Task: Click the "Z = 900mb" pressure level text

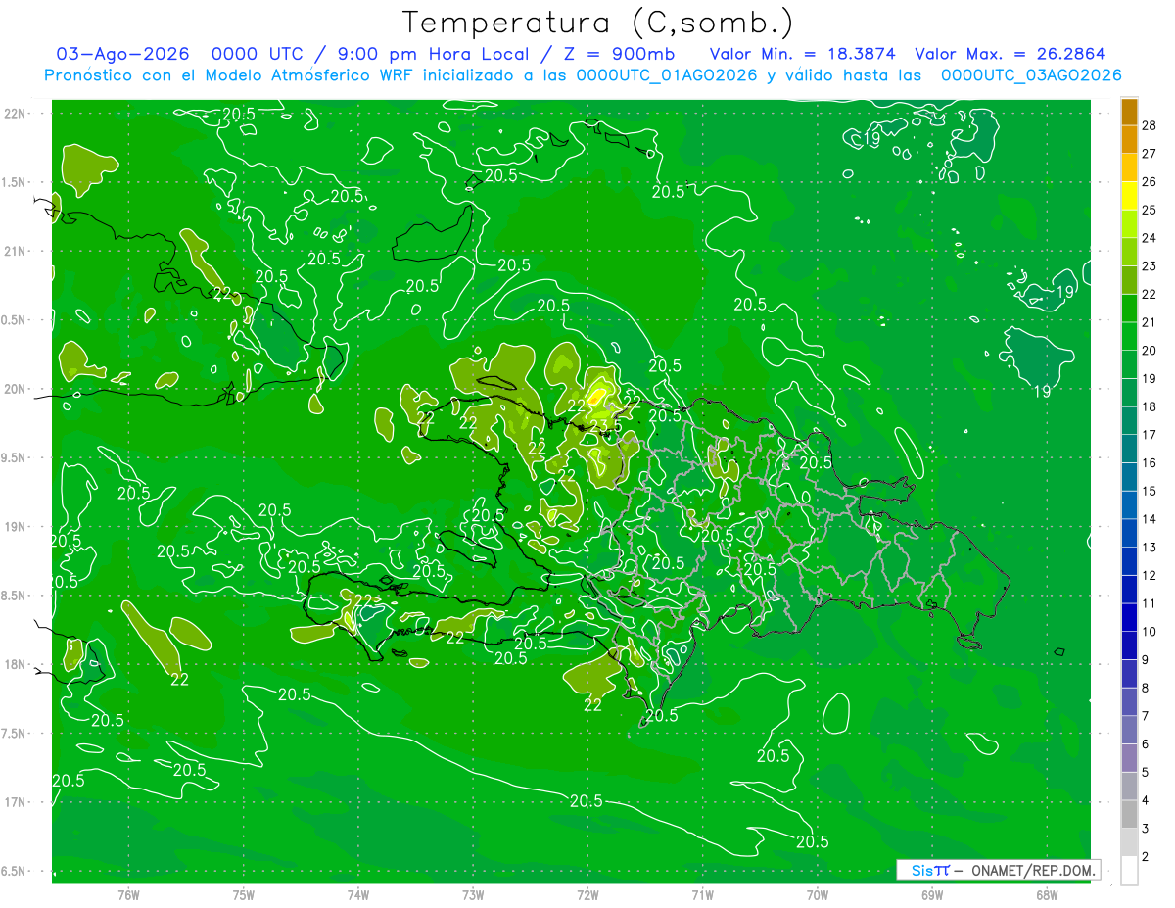Action: [619, 55]
